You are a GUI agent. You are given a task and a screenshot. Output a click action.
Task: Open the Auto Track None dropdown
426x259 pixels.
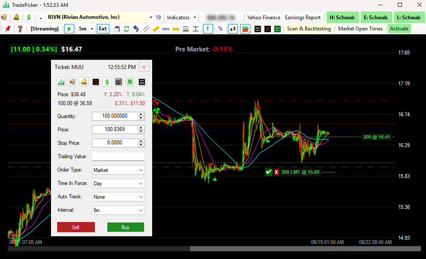118,197
